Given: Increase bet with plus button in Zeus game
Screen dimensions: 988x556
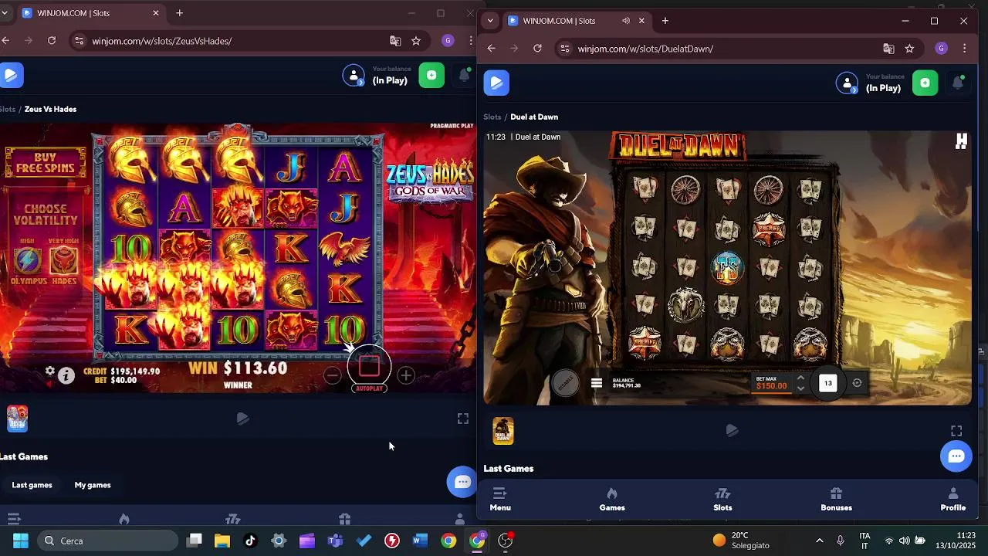Looking at the screenshot, I should [406, 375].
